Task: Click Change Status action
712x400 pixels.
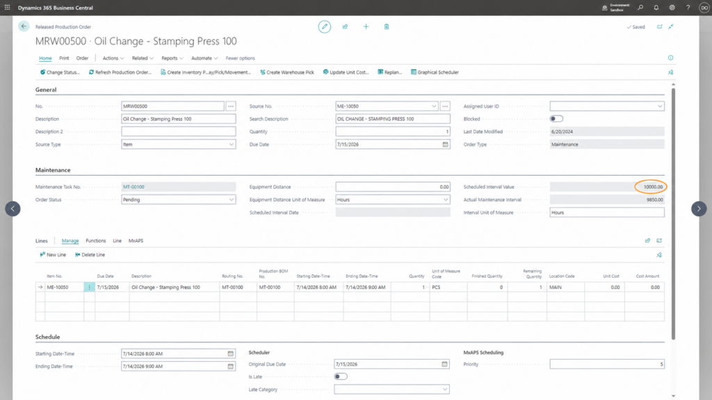Action: [x=60, y=72]
